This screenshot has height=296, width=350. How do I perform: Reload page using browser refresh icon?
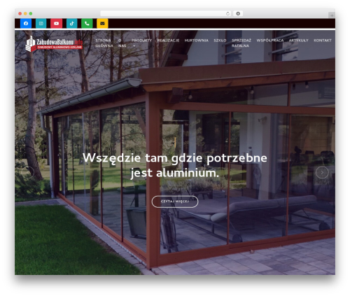[227, 13]
